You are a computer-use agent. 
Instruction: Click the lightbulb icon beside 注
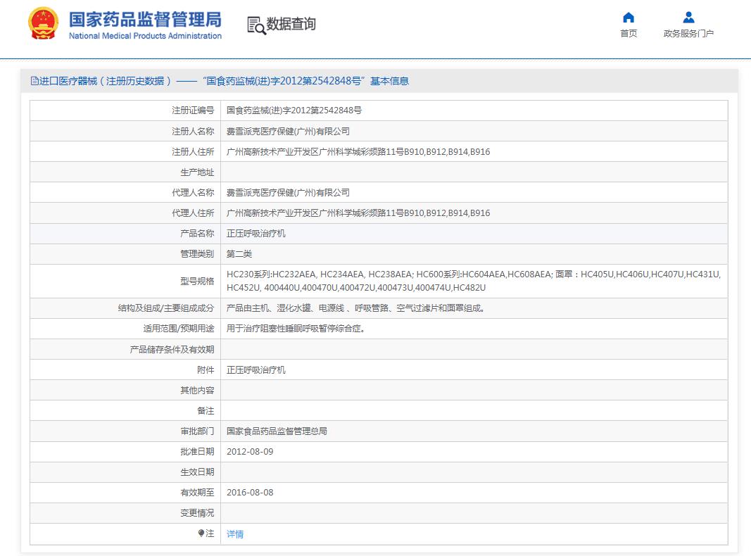[201, 533]
